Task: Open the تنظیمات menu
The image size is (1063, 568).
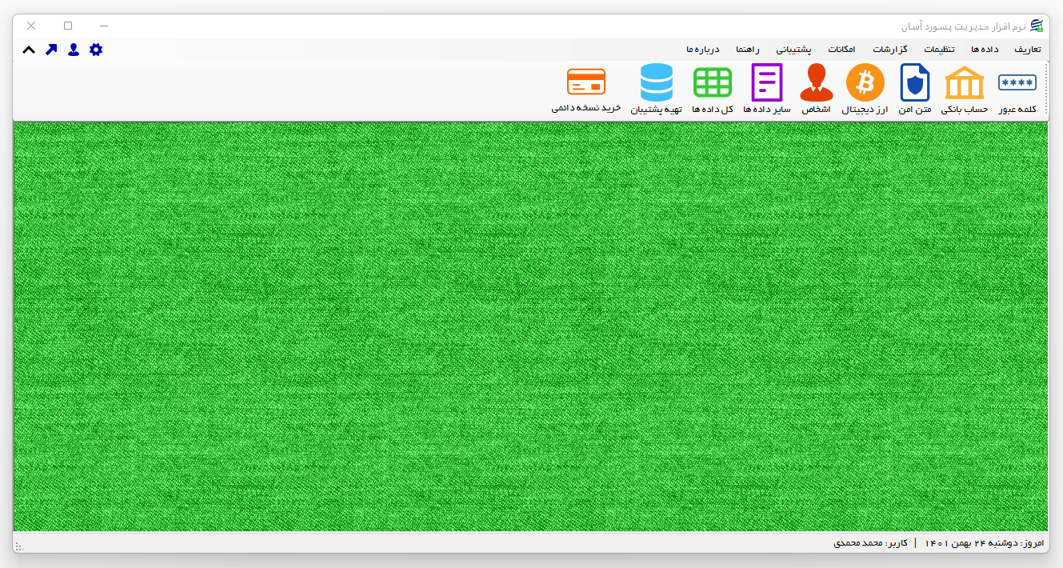Action: pyautogui.click(x=940, y=50)
